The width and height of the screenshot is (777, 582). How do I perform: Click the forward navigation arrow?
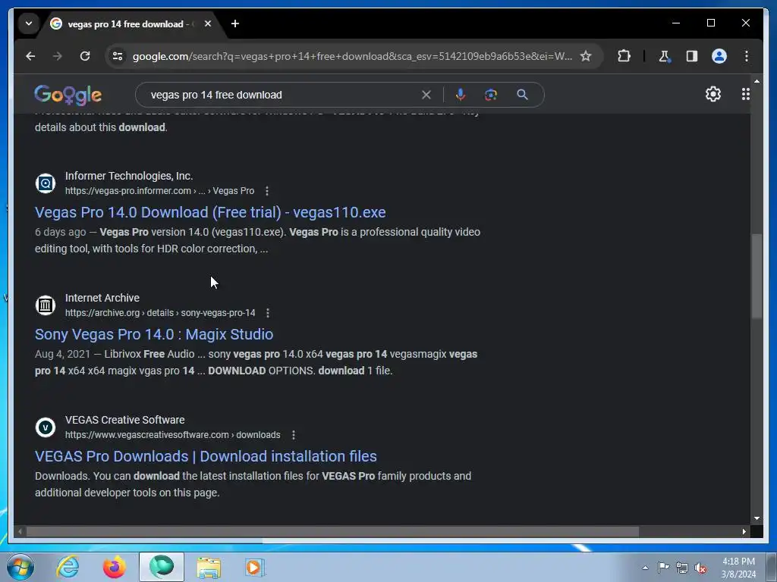(x=58, y=56)
